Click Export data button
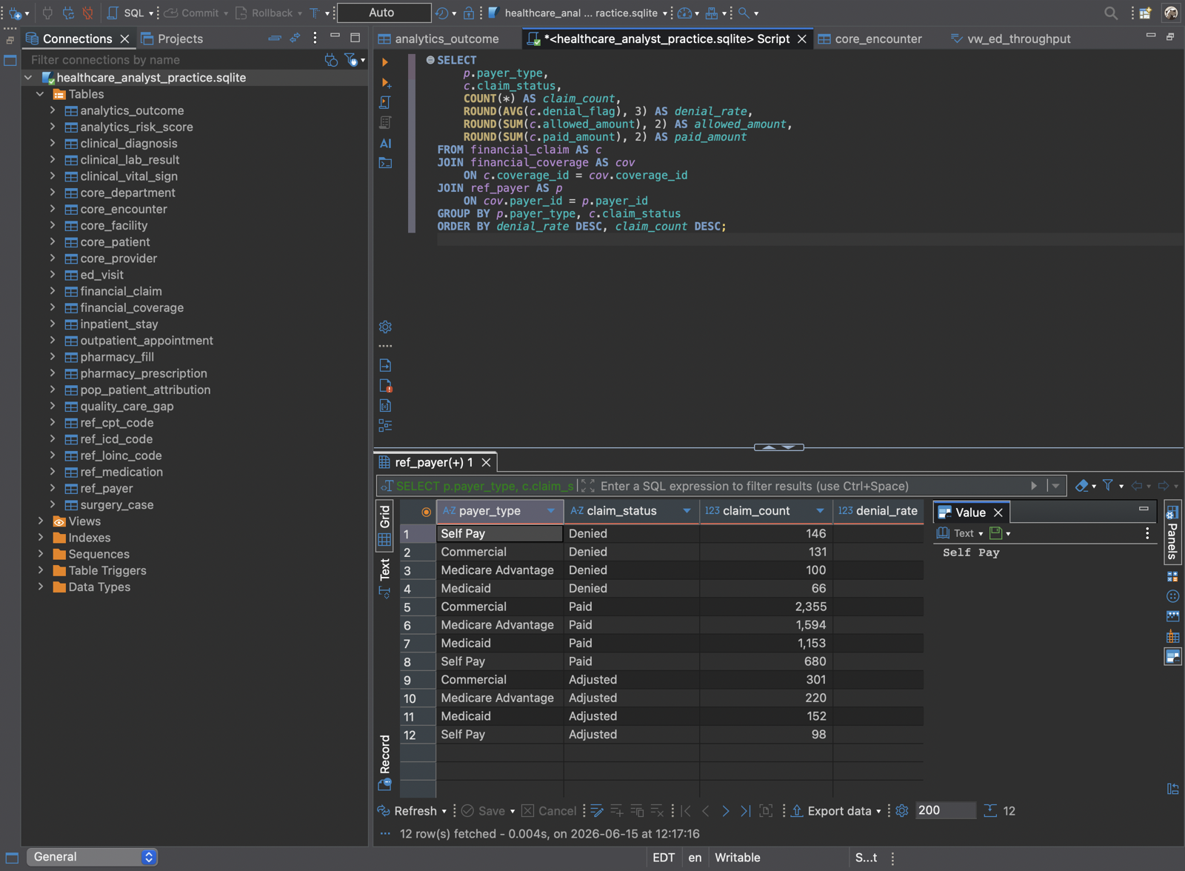The image size is (1185, 871). [831, 811]
